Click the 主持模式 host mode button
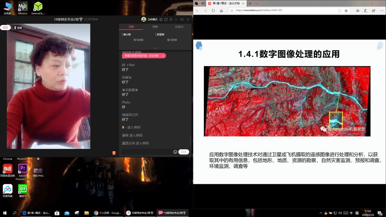 tap(152, 20)
